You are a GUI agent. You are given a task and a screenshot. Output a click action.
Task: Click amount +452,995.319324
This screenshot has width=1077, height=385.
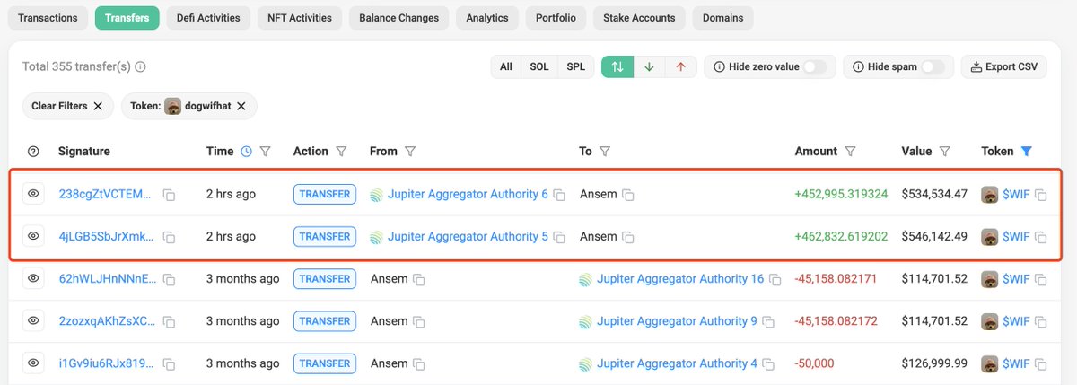coord(841,194)
